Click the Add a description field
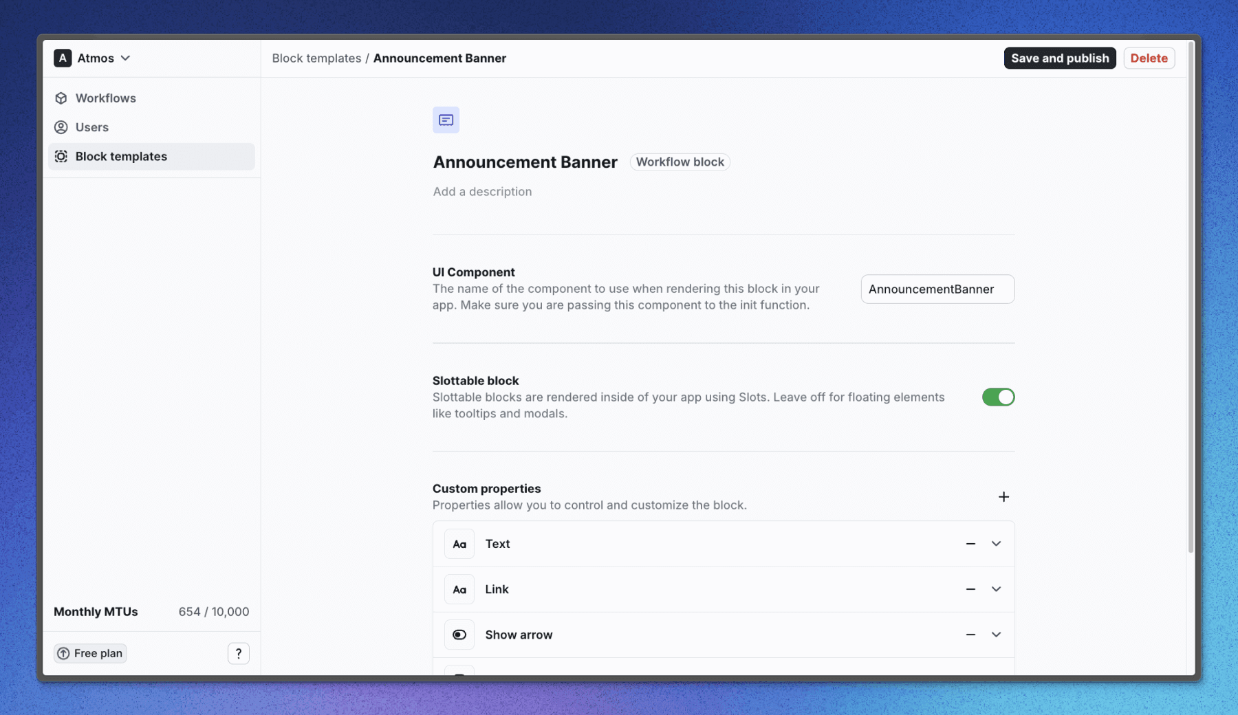This screenshot has height=715, width=1238. (482, 191)
